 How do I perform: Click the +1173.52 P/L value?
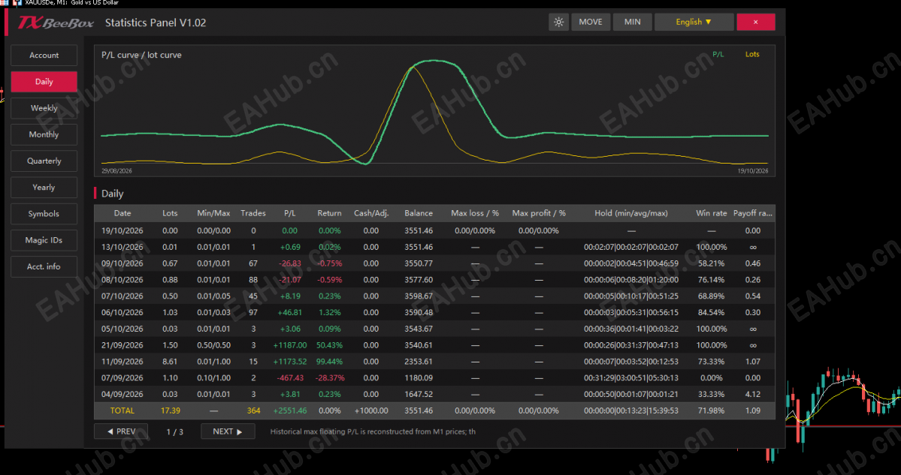click(x=291, y=362)
